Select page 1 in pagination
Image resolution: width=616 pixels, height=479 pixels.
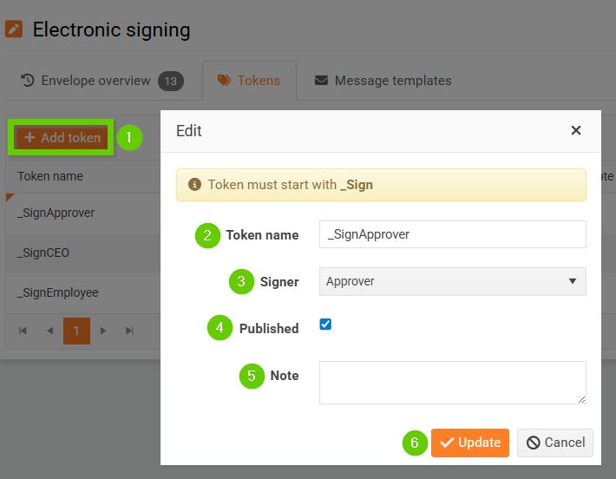pyautogui.click(x=76, y=331)
